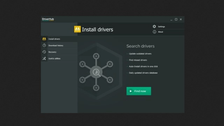Start driver search with Find now
The height and width of the screenshot is (126, 224).
[x=139, y=91]
